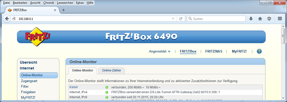Go to the Firefox home icon
Viewport: 287px width, 102px height.
[260, 19]
